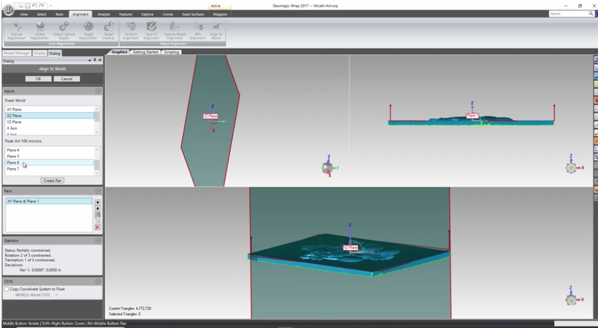The height and width of the screenshot is (328, 598).
Task: Open the View ribbon tab
Action: point(24,14)
